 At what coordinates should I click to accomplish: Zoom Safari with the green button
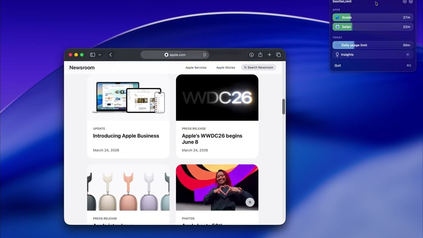82,55
